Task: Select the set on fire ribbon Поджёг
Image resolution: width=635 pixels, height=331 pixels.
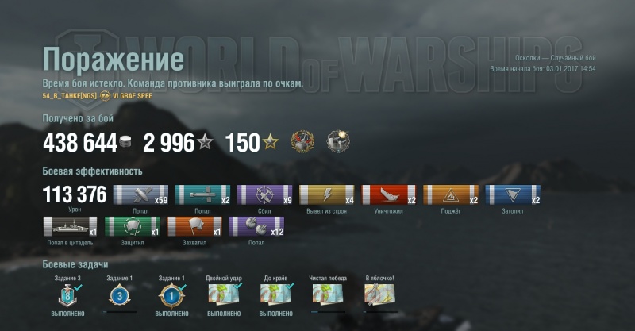Action: click(x=451, y=195)
